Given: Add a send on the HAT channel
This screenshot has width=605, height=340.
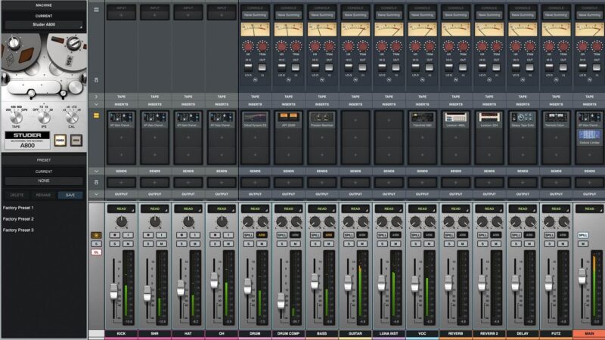Looking at the screenshot, I should click(x=188, y=182).
